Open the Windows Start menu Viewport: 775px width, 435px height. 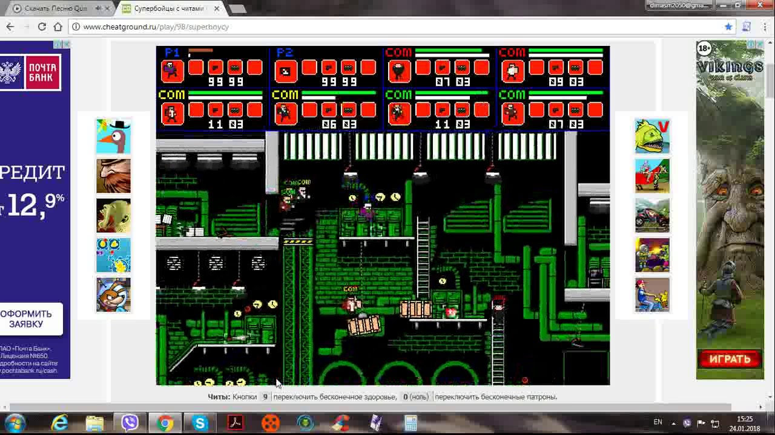[x=15, y=422]
